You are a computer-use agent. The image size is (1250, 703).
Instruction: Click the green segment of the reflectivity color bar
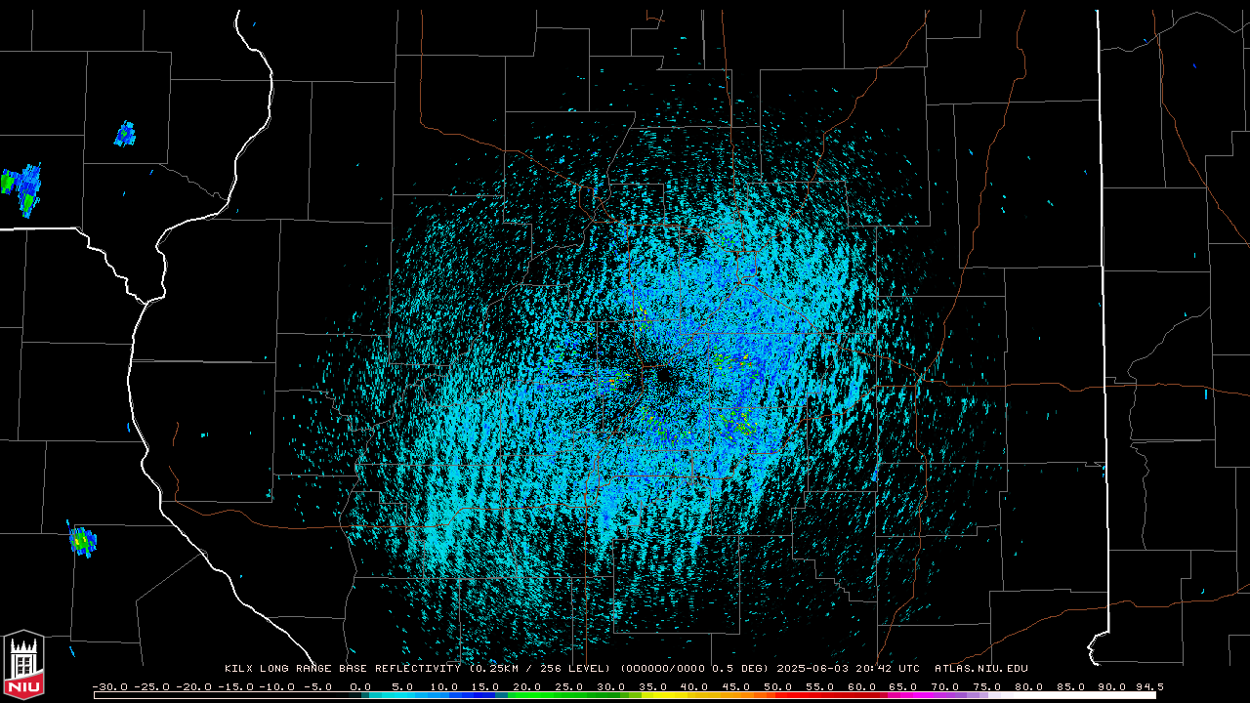pos(566,696)
